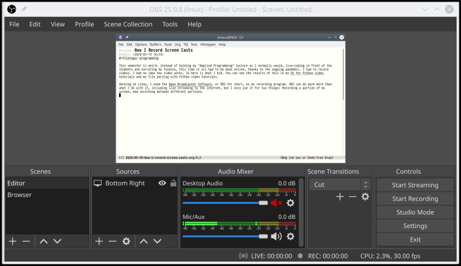Unmute Desktop Audio speaker icon
This screenshot has width=461, height=266.
pyautogui.click(x=276, y=203)
